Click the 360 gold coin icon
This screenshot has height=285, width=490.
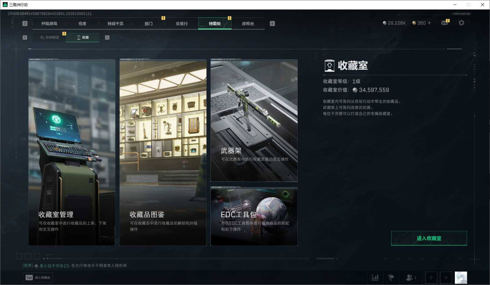coord(414,23)
